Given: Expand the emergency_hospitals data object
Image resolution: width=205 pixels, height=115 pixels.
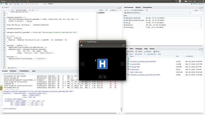Looking at the screenshot, I should (125, 18).
